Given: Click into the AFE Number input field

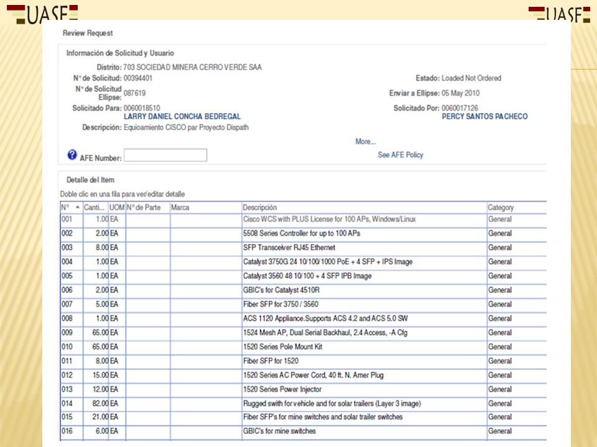Looking at the screenshot, I should (x=165, y=155).
